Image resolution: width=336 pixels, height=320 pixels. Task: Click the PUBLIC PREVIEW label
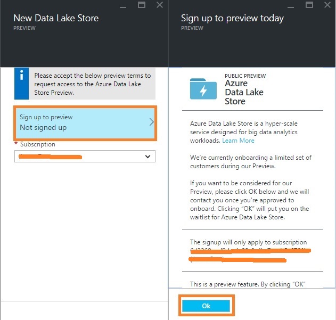244,76
